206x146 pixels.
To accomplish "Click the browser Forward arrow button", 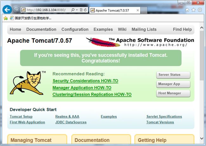I will pos(16,10).
